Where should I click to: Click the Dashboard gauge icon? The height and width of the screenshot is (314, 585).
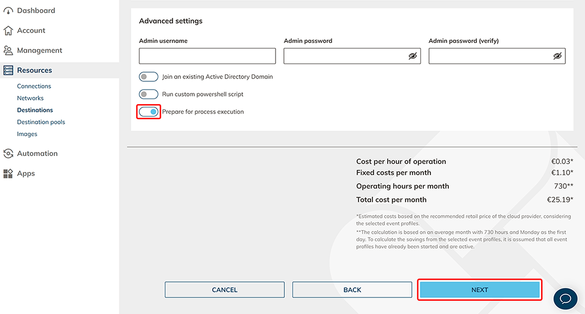(8, 11)
